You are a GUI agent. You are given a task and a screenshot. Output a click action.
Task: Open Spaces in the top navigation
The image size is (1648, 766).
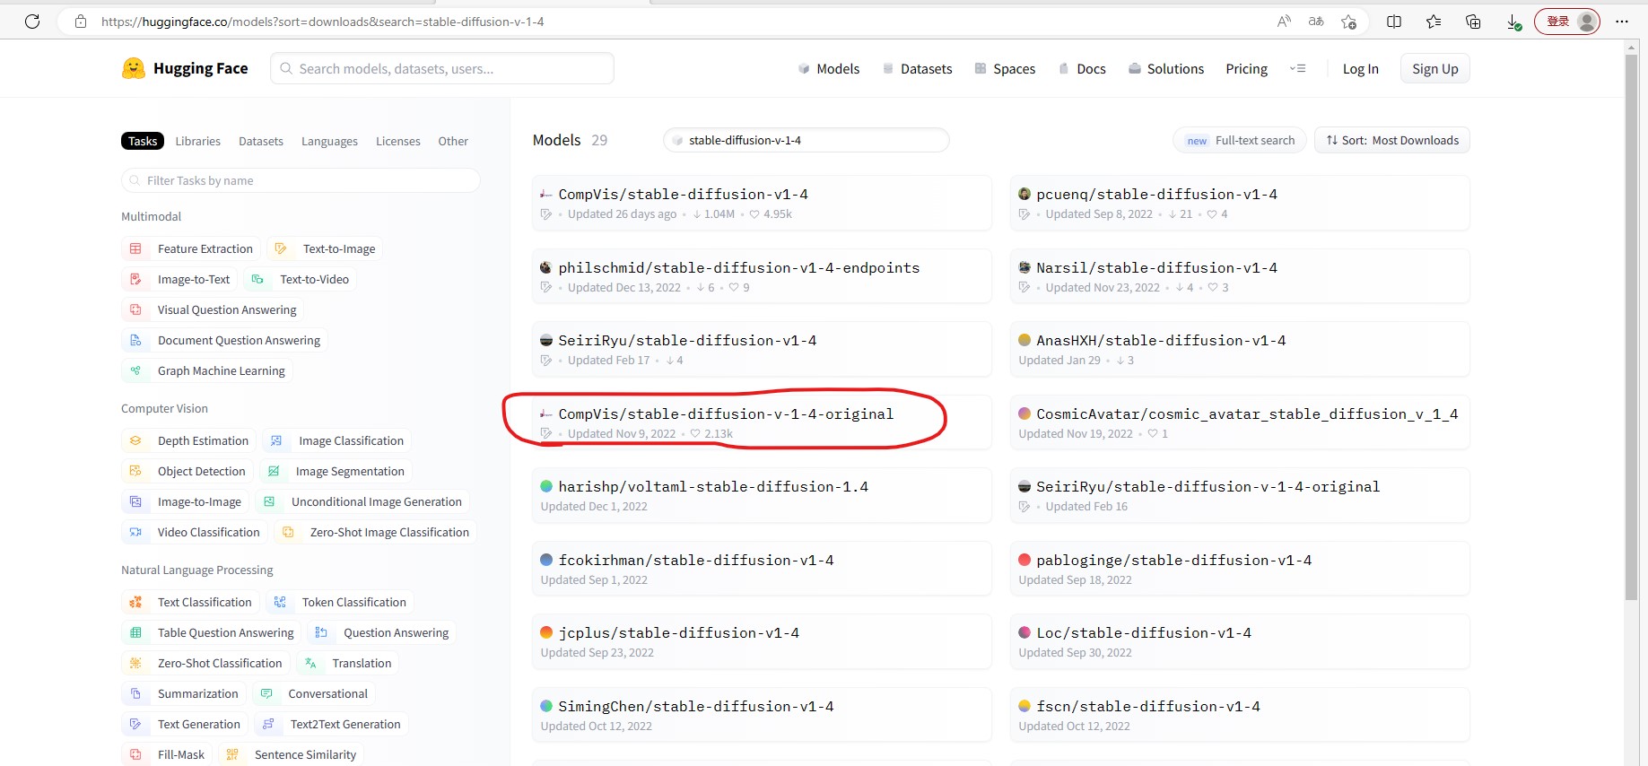1005,68
